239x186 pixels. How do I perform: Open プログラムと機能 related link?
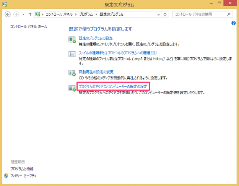22,169
